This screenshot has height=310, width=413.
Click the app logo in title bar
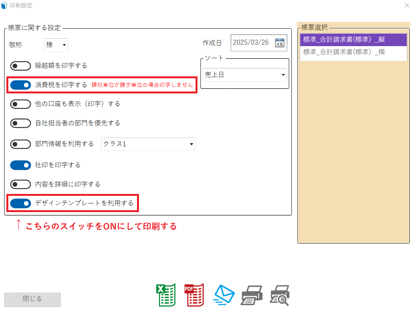[4, 5]
